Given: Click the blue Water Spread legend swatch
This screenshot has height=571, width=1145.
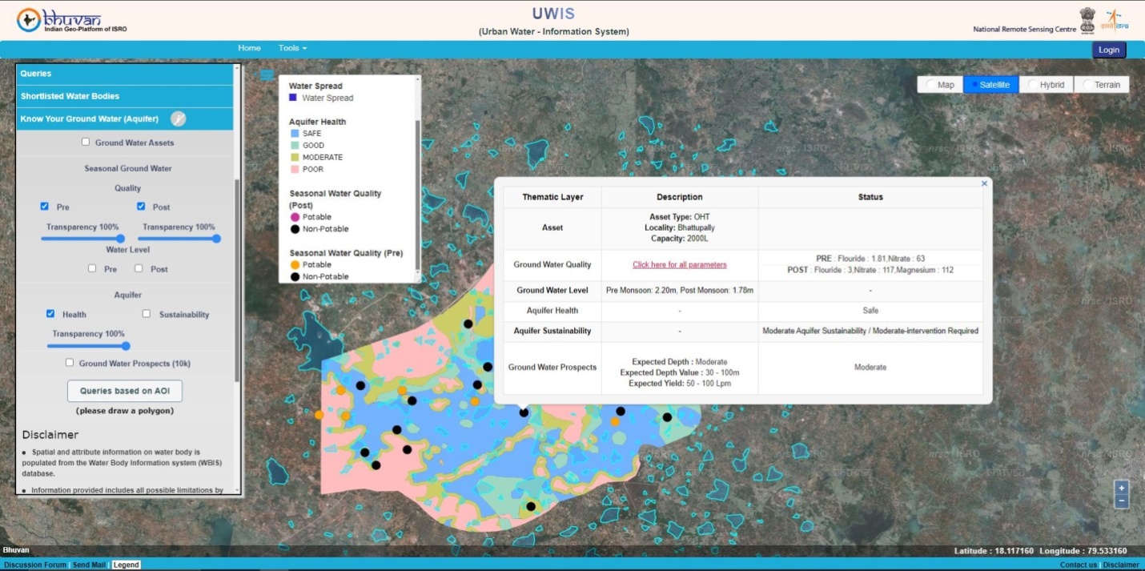Looking at the screenshot, I should pos(293,98).
